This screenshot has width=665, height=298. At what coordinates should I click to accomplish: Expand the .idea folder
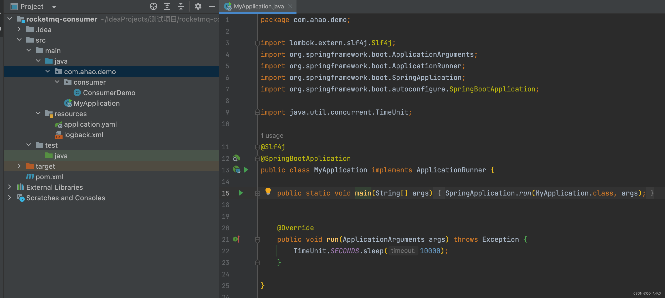pyautogui.click(x=19, y=29)
